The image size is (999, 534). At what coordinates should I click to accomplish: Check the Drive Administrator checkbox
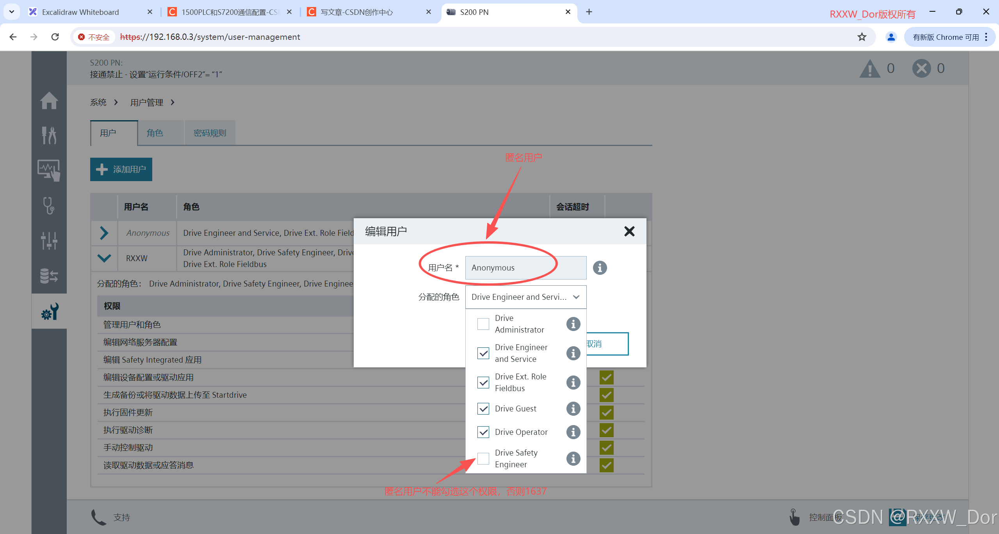click(483, 324)
